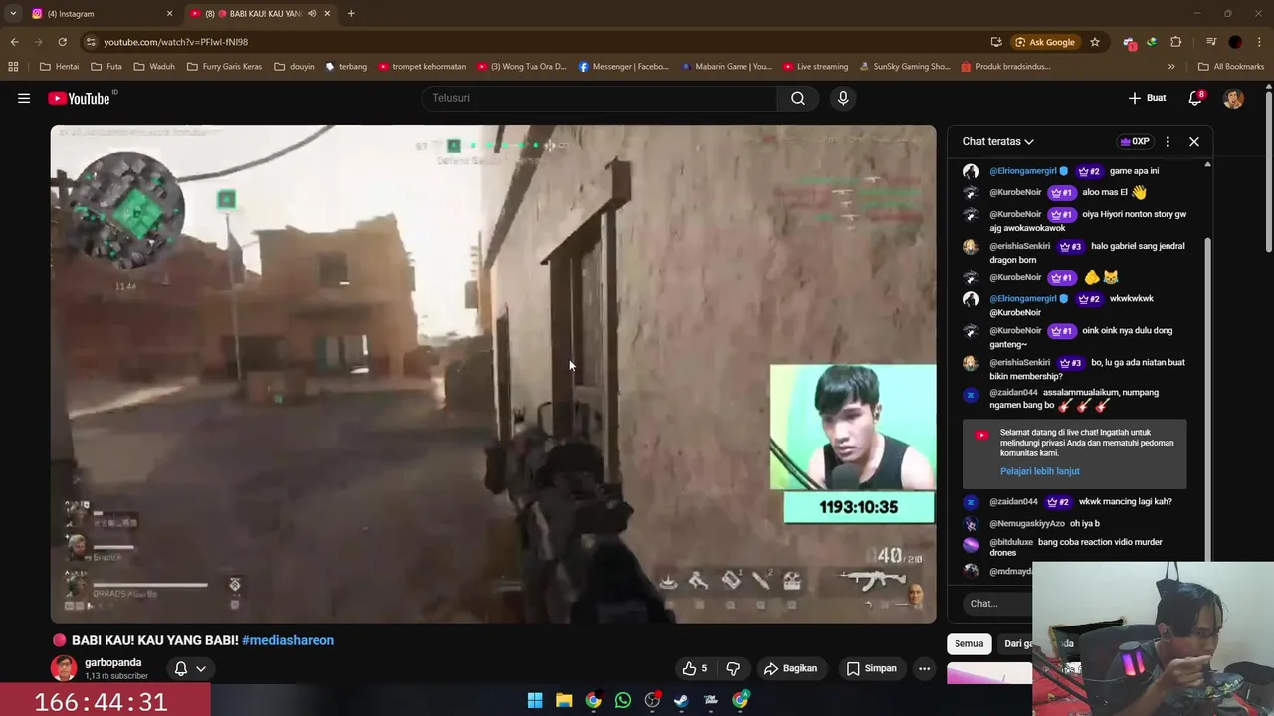The image size is (1274, 716).
Task: View site information icon in address bar
Action: tap(91, 42)
